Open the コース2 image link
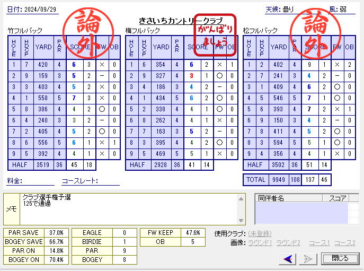This screenshot has height=271, width=364. (x=345, y=243)
